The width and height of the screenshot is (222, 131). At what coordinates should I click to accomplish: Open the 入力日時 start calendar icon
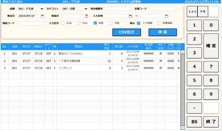coord(130,16)
